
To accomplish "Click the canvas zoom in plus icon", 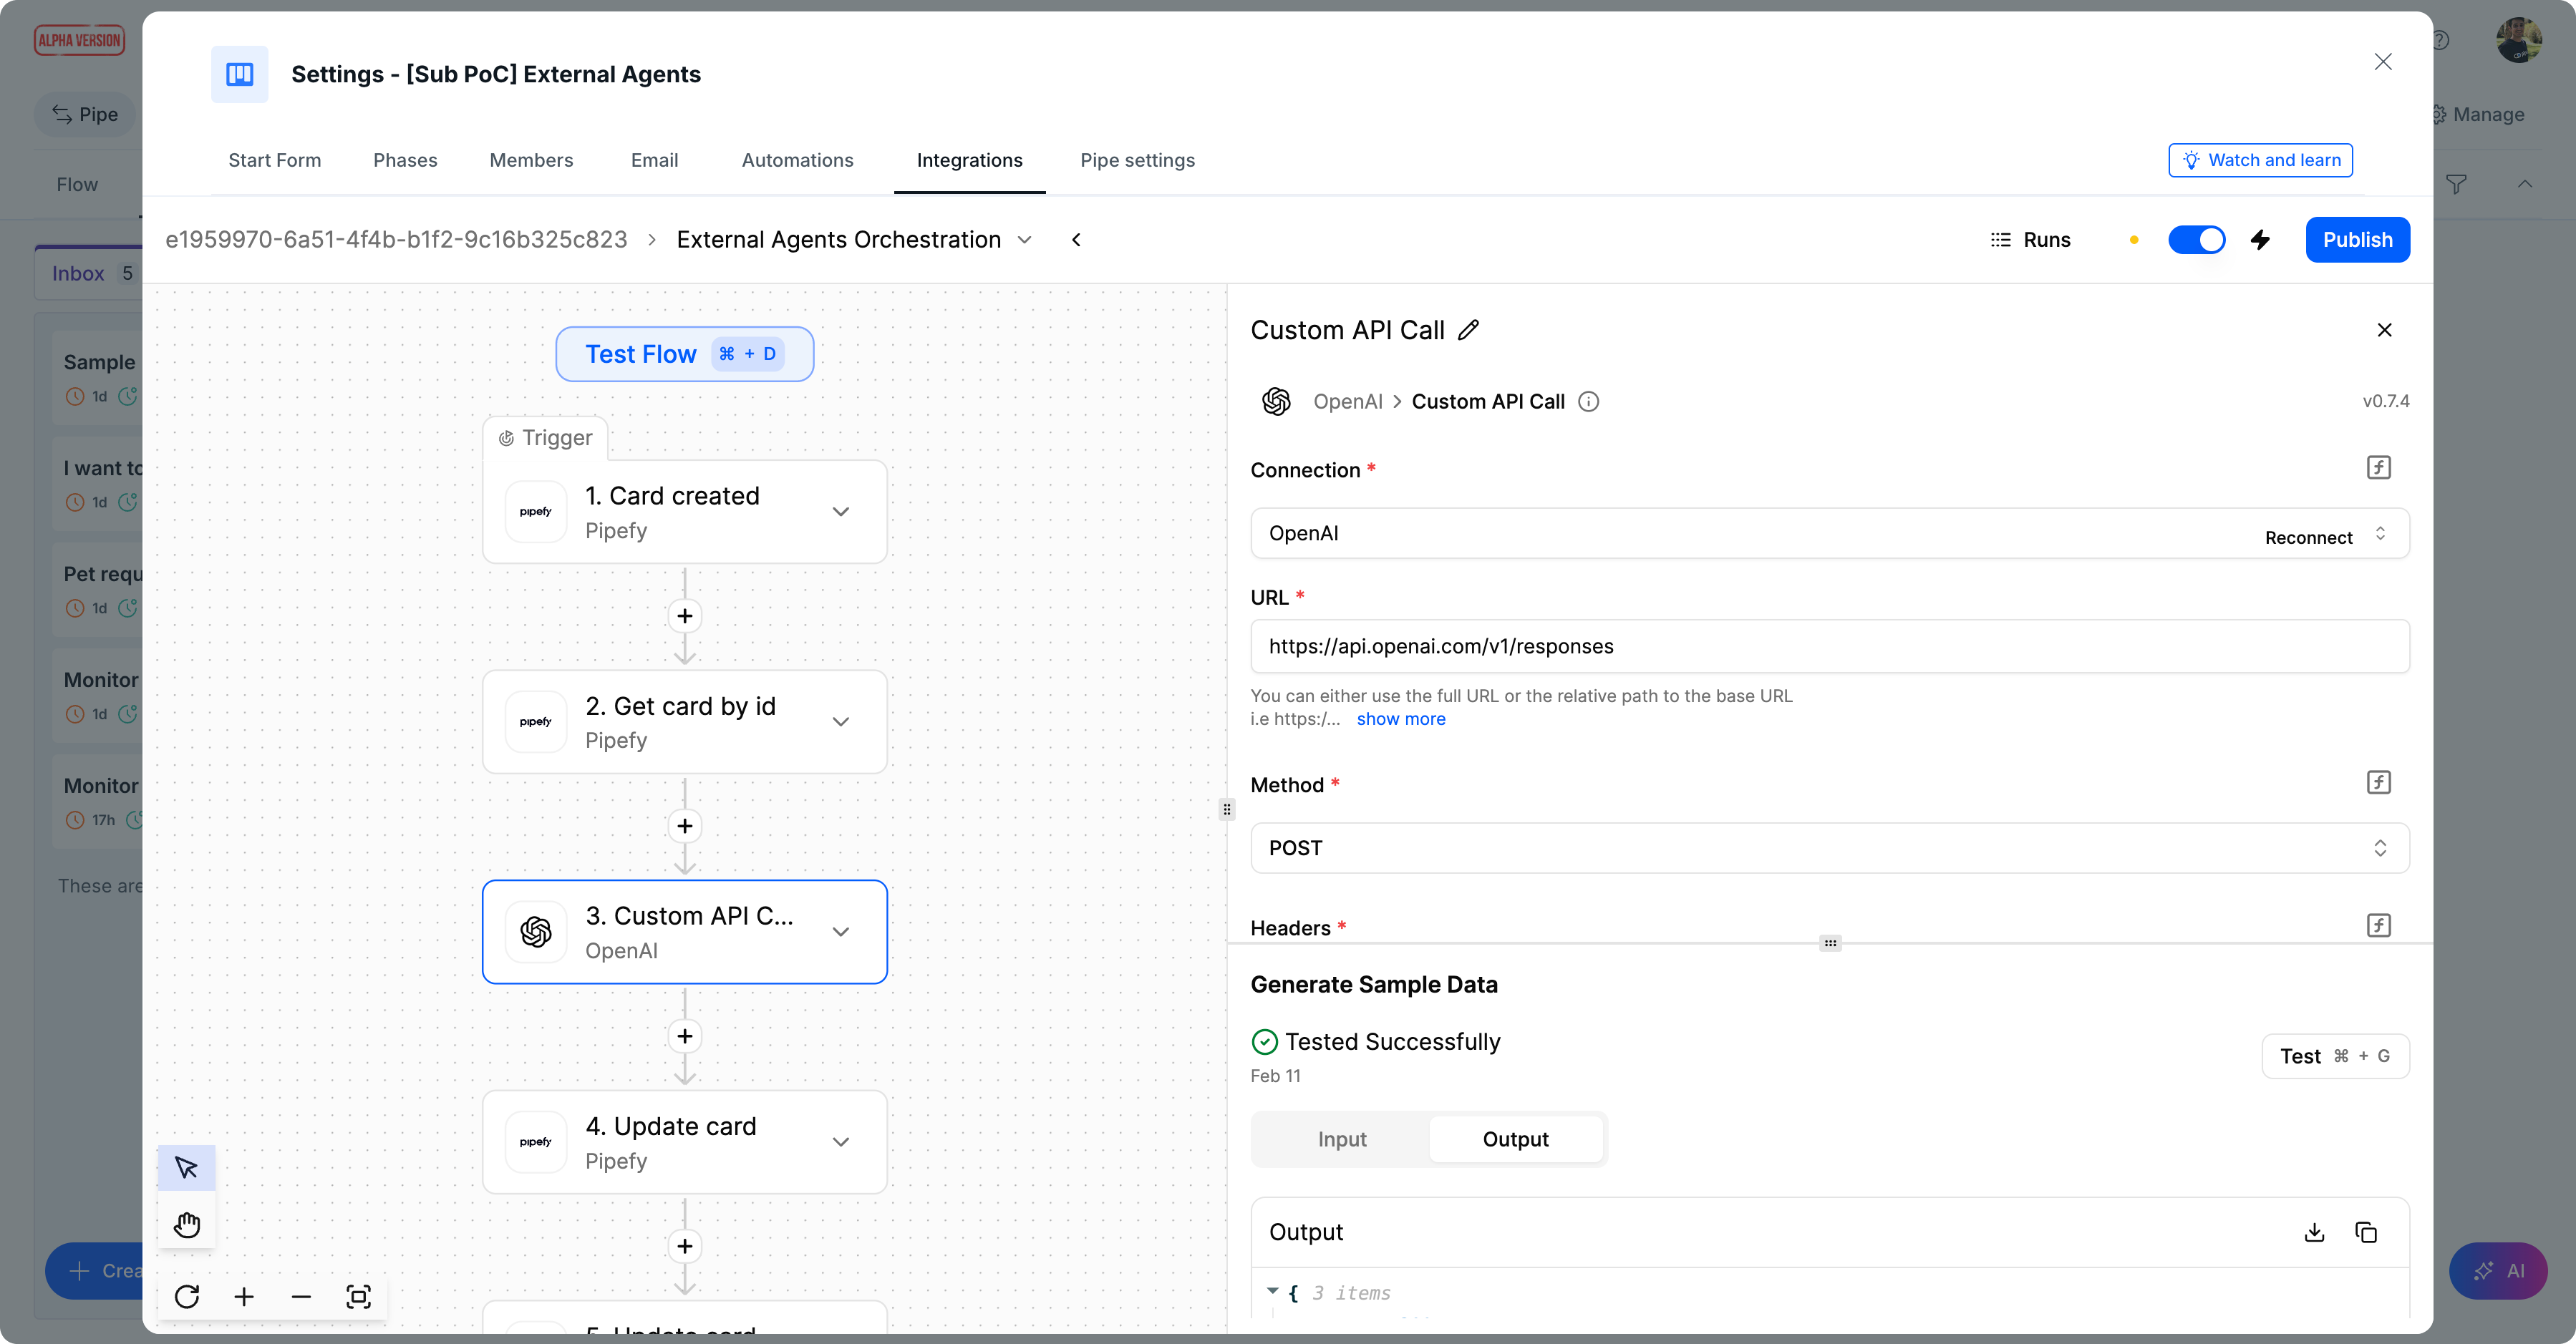I will click(244, 1297).
